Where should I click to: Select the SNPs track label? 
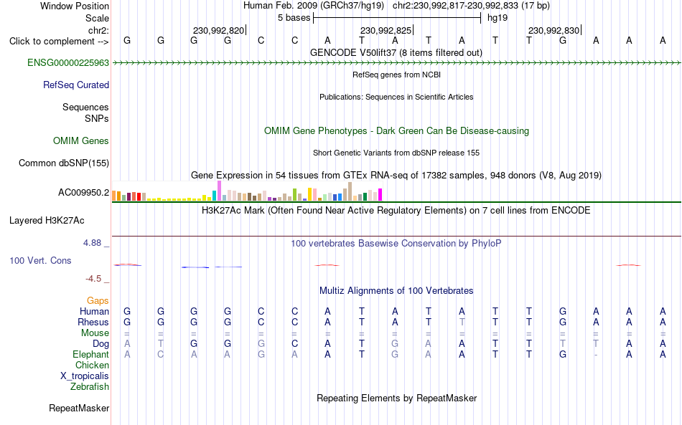[x=97, y=118]
